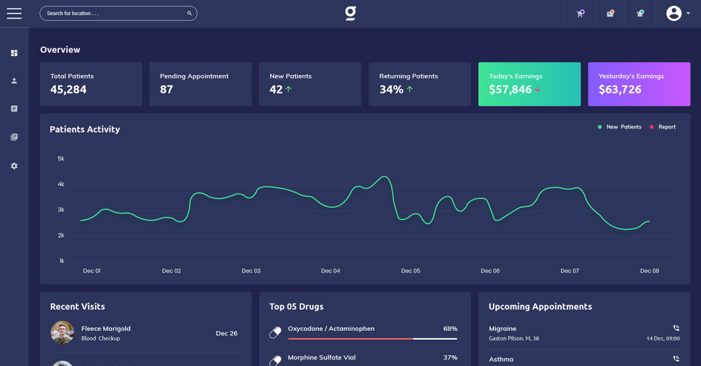This screenshot has height=366, width=701.
Task: Focus the Search for location field
Action: click(x=114, y=13)
